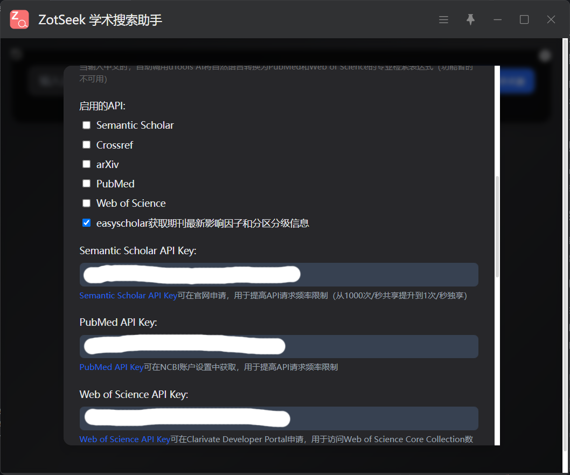
Task: Click the 'Semantic Scholar API Key:' field label
Action: pyautogui.click(x=138, y=251)
